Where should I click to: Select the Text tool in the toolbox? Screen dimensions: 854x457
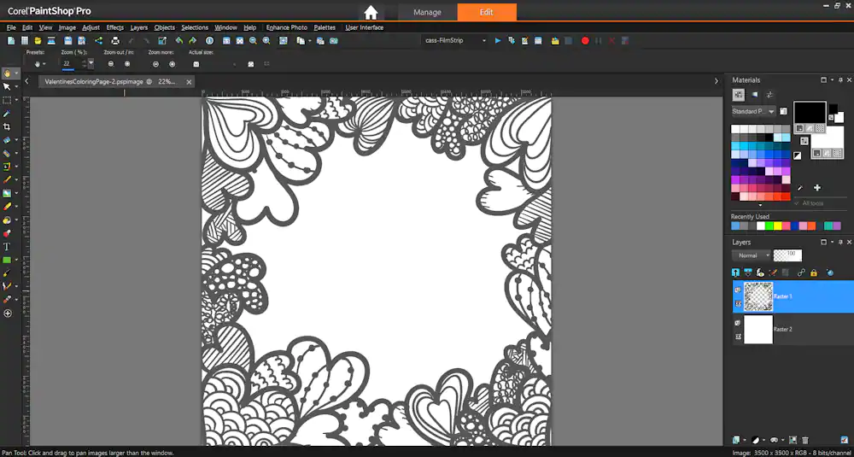click(7, 246)
